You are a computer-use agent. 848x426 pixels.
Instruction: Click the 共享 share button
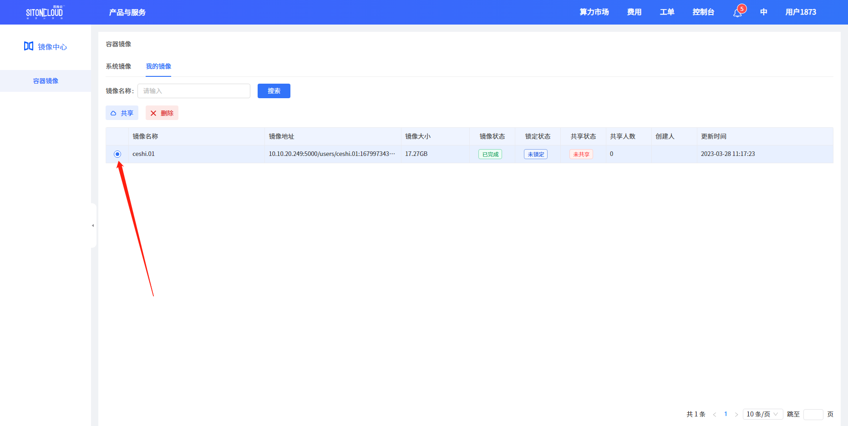[x=122, y=113]
